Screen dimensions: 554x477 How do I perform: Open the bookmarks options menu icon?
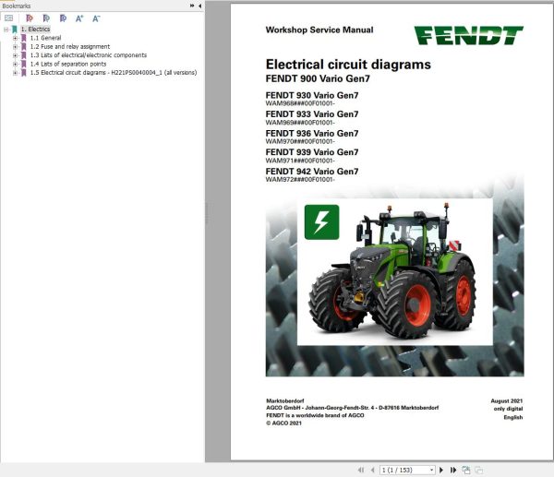coord(9,18)
